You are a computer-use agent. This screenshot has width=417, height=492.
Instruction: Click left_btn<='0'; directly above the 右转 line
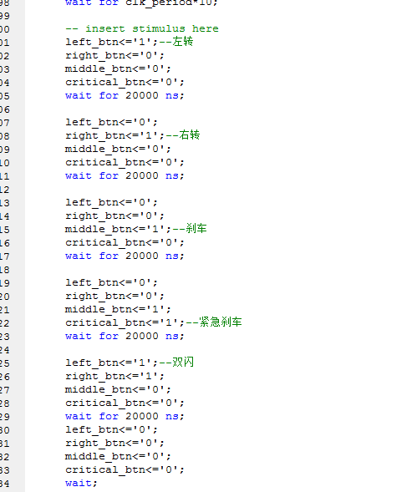[x=111, y=122]
